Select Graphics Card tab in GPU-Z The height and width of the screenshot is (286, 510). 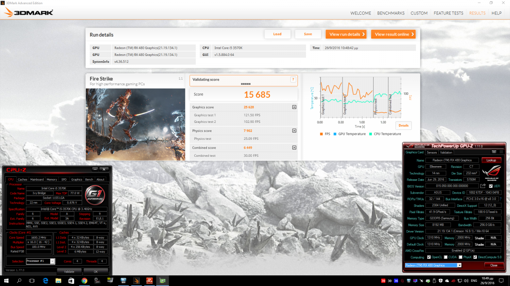coord(415,153)
